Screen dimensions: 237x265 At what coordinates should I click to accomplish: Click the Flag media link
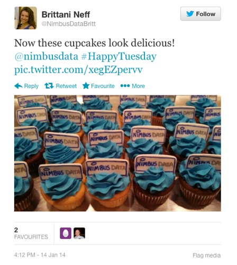pyautogui.click(x=207, y=255)
